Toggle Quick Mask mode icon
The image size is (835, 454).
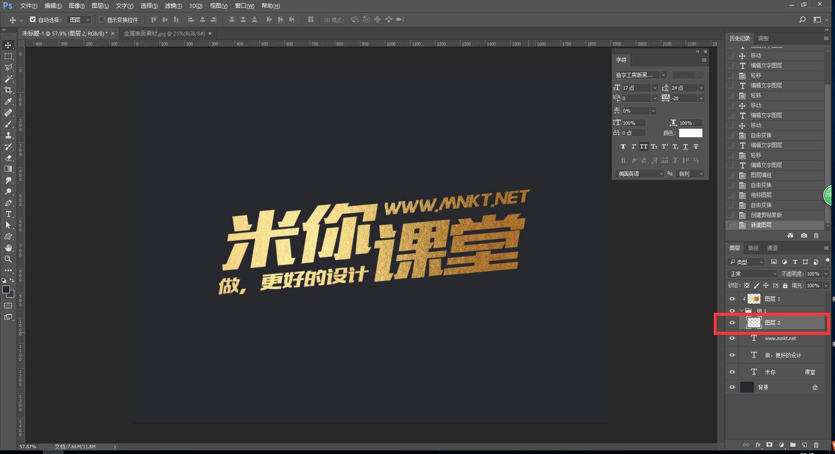tap(8, 306)
